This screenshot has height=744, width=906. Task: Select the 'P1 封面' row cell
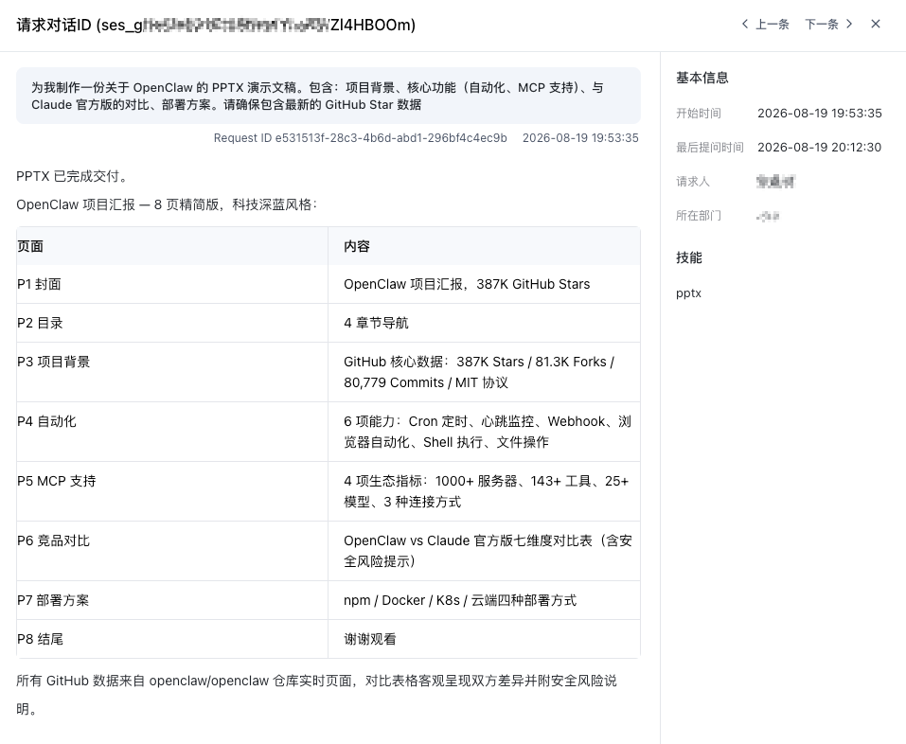172,284
